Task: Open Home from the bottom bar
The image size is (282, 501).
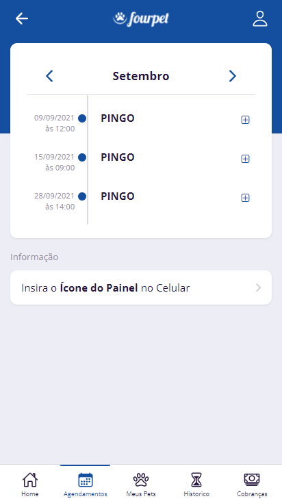Action: [29, 485]
